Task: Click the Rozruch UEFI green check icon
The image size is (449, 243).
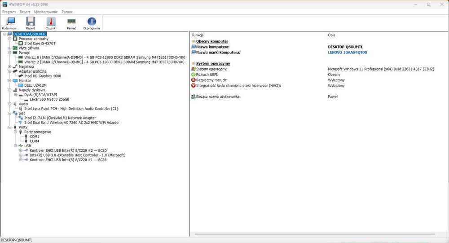Action: (x=193, y=75)
